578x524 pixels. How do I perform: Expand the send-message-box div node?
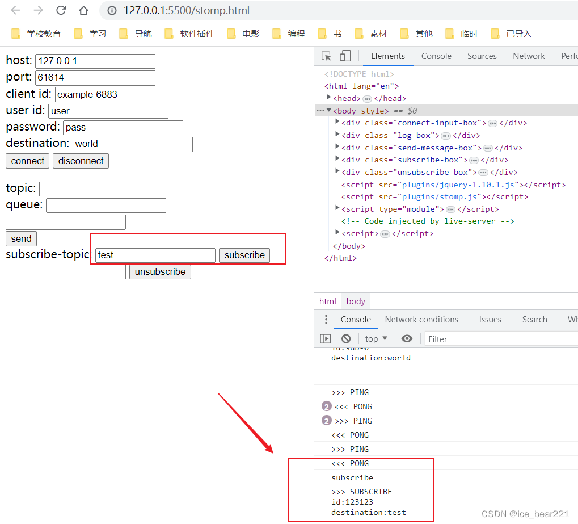click(x=337, y=147)
